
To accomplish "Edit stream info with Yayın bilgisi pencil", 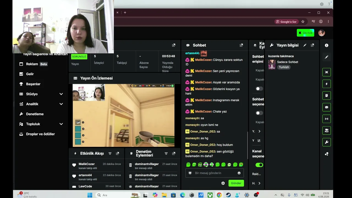I will tap(305, 45).
